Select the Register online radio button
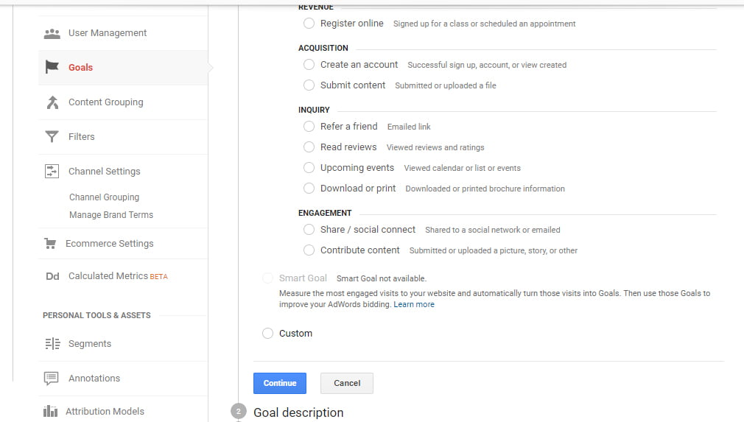 pyautogui.click(x=309, y=24)
